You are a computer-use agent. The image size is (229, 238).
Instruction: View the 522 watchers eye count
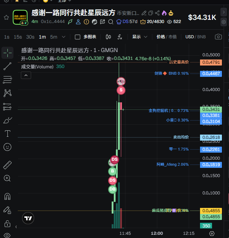click(174, 22)
